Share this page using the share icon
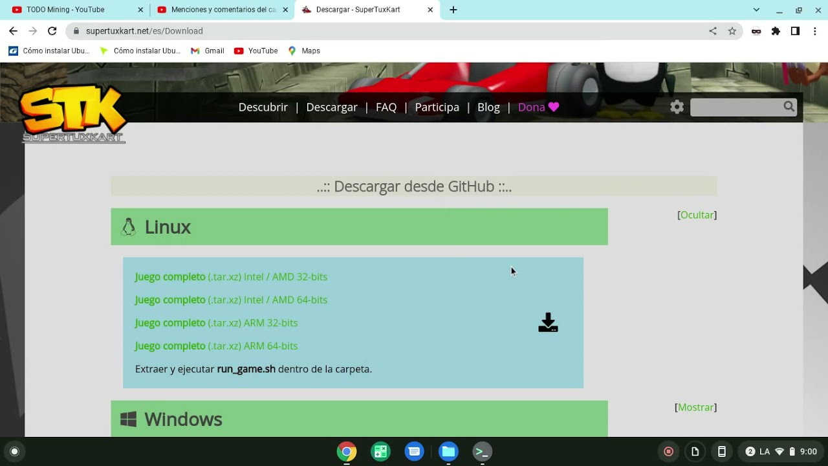The image size is (828, 466). (x=713, y=31)
